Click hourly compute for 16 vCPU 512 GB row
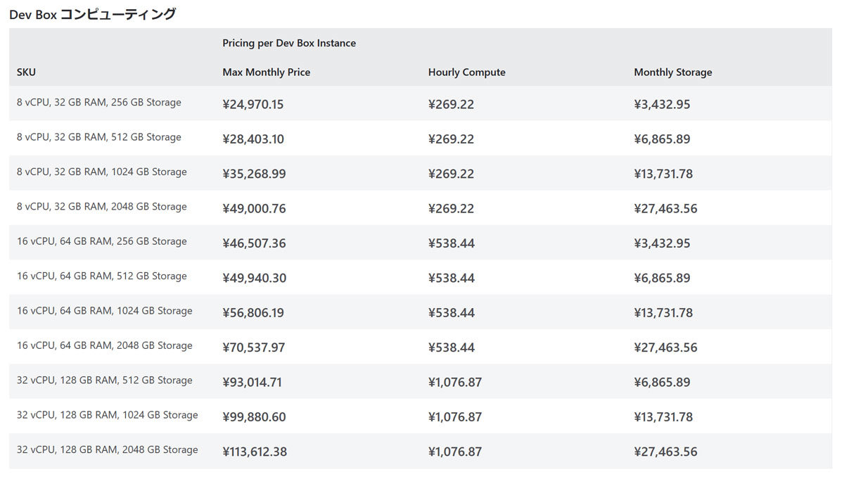The width and height of the screenshot is (844, 479). click(x=451, y=279)
